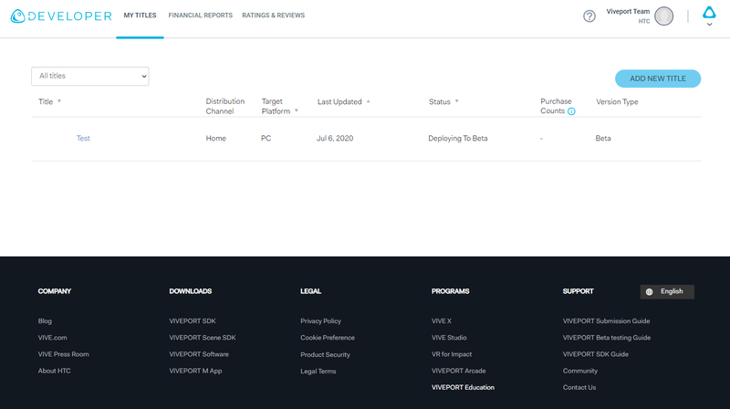Open the VR for Impact link

pos(452,354)
